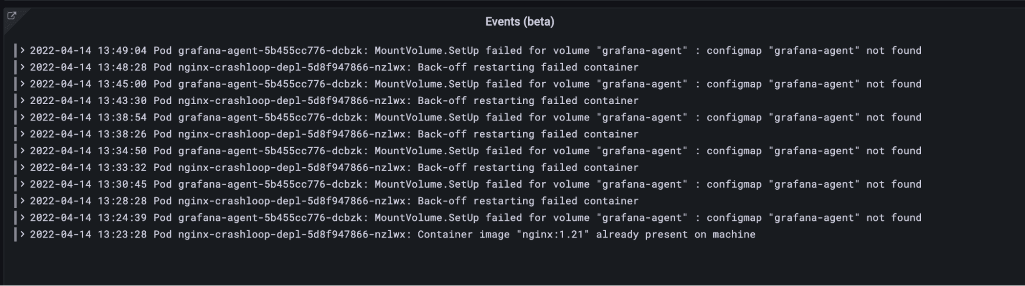
Task: Expand the 13:23:28 container image row
Action: pyautogui.click(x=23, y=234)
